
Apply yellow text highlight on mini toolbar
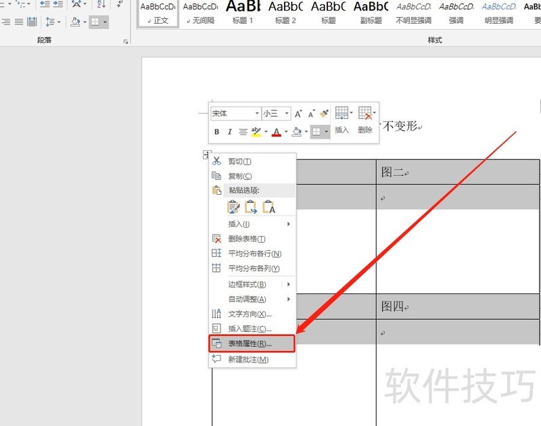(x=256, y=132)
